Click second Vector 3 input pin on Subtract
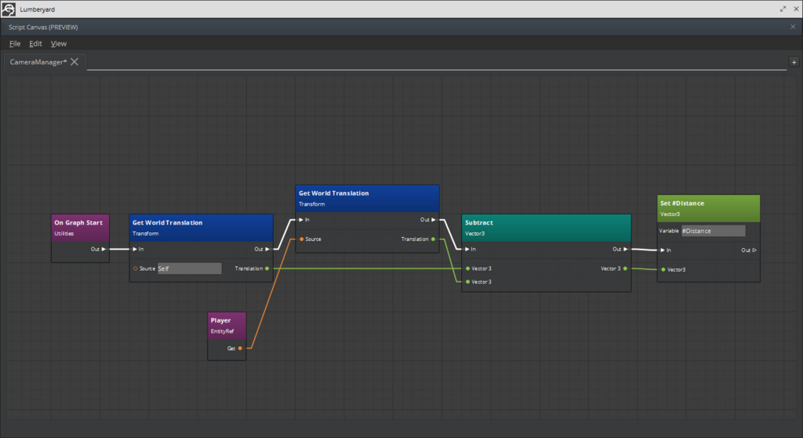This screenshot has width=803, height=438. click(x=467, y=282)
